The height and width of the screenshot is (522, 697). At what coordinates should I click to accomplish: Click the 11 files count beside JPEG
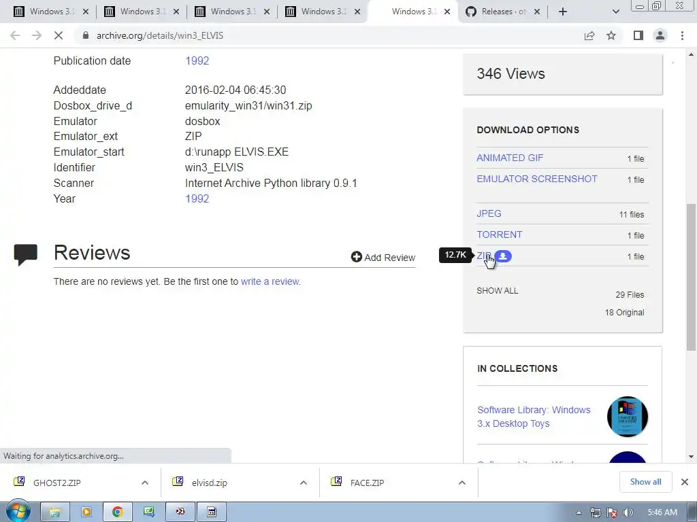[631, 214]
